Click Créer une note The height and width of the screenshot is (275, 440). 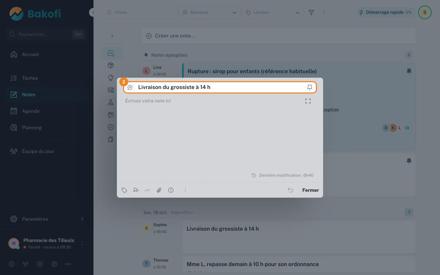pyautogui.click(x=278, y=36)
